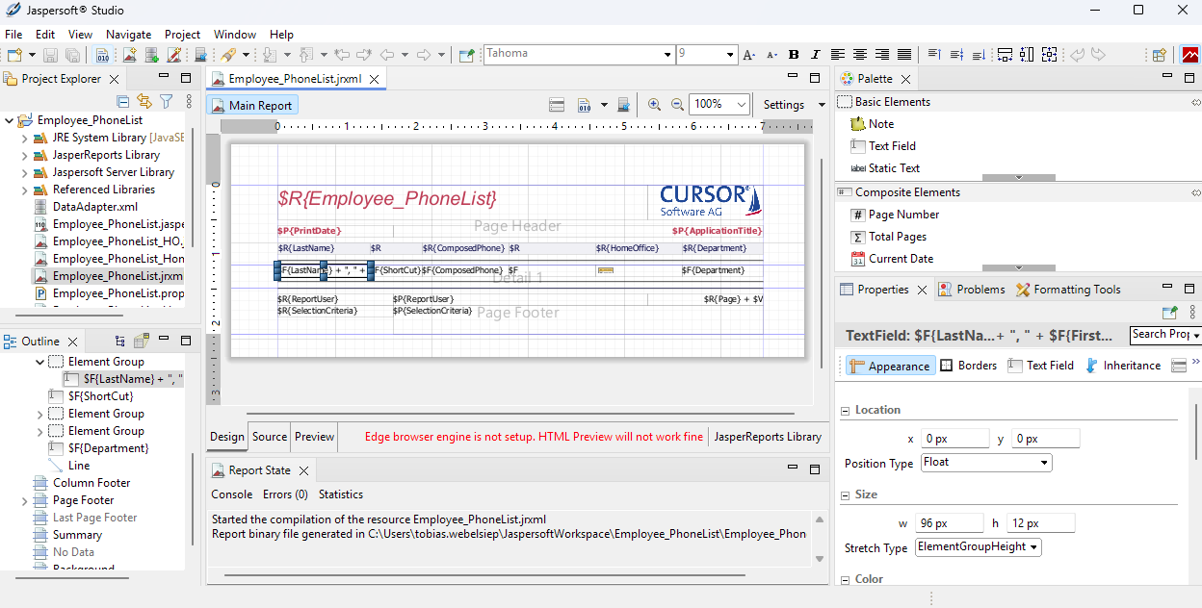Expand the JasperReports Library tree node
1202x608 pixels.
pyautogui.click(x=25, y=155)
